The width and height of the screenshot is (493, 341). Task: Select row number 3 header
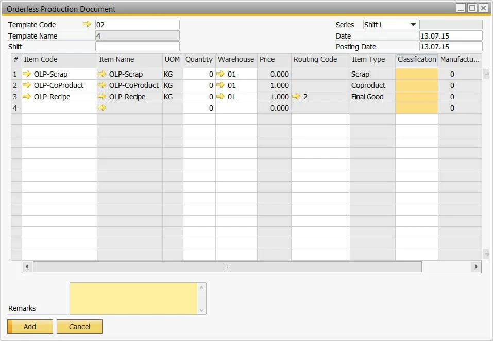point(16,96)
